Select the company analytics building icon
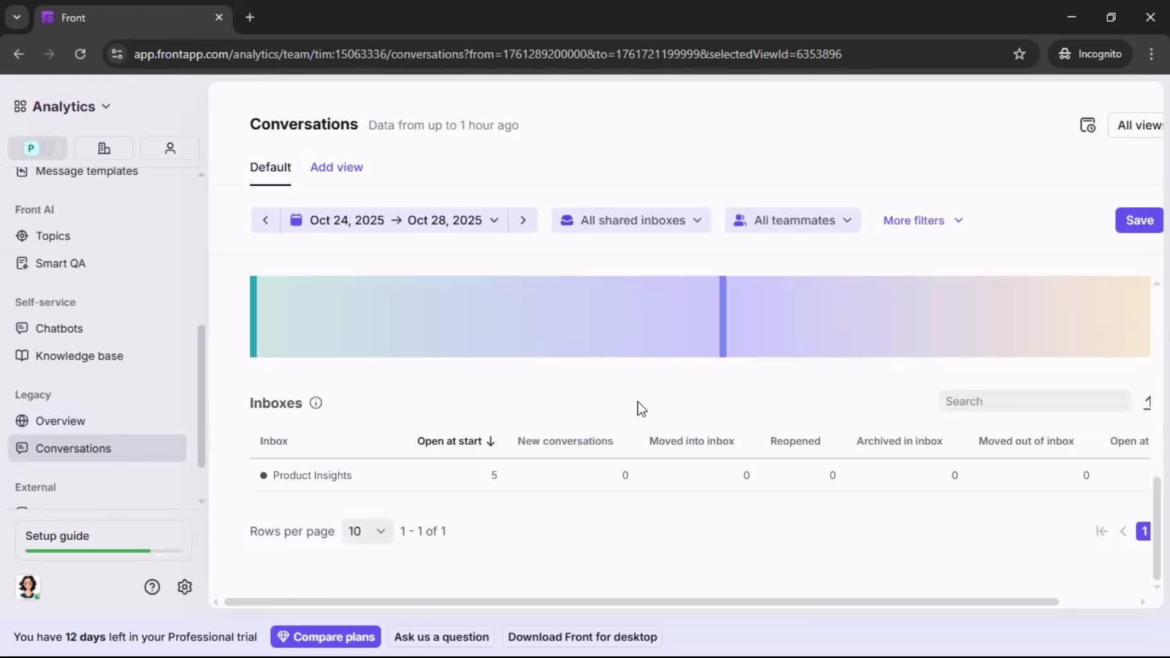 pos(104,148)
